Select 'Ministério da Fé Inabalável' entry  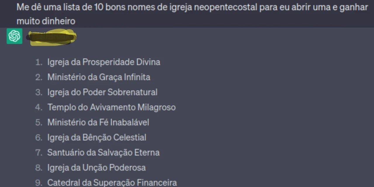point(98,122)
